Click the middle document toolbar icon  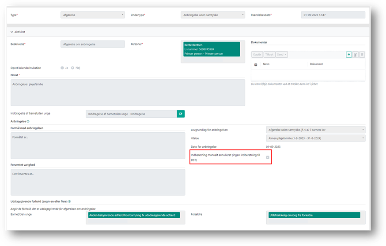pos(356,54)
